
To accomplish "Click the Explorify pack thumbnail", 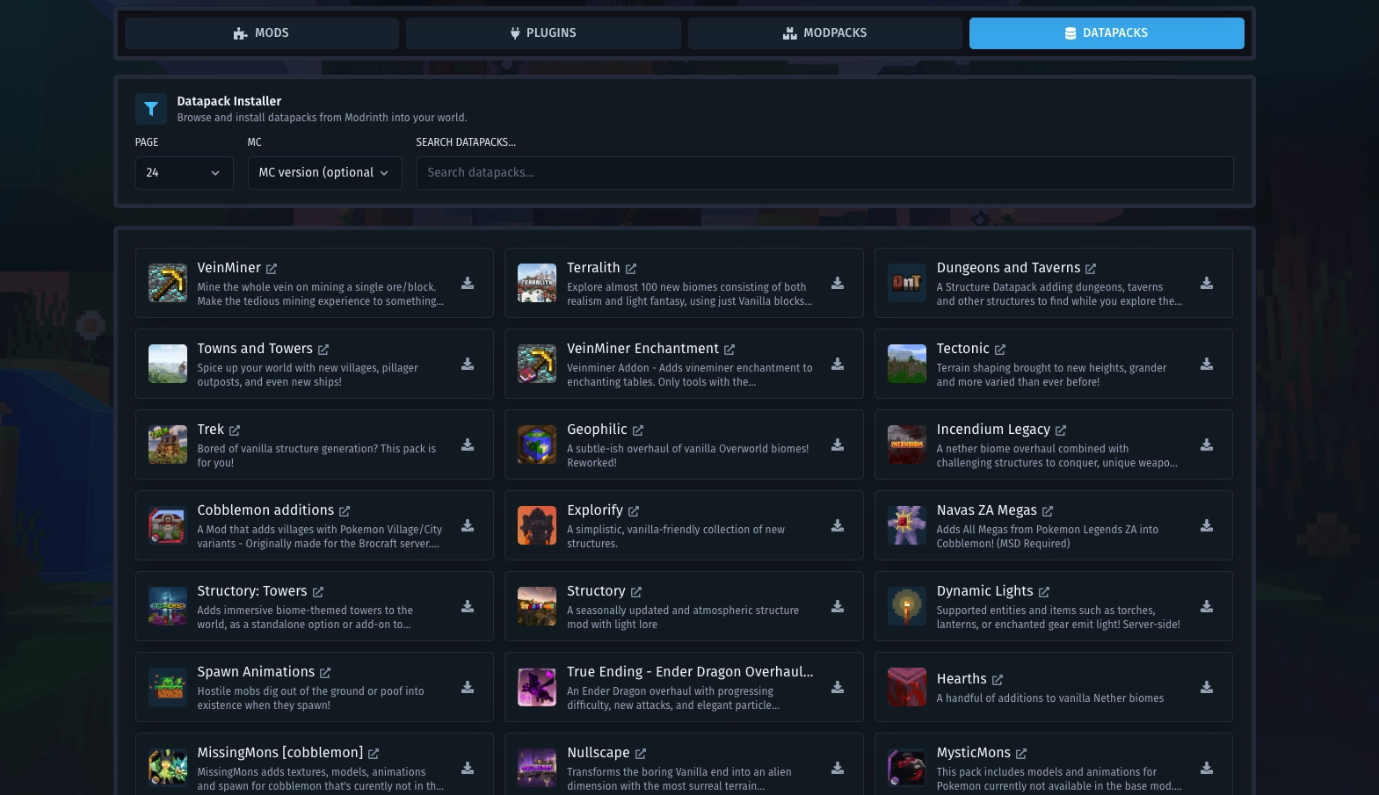I will tap(537, 525).
